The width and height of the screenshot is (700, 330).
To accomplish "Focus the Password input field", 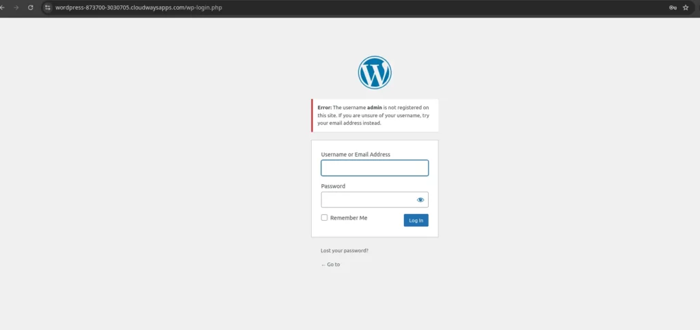I will [x=375, y=200].
